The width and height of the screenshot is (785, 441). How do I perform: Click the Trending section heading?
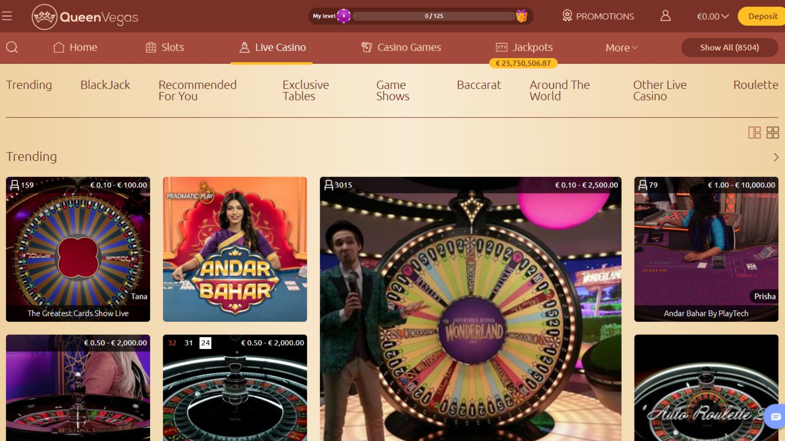[31, 157]
